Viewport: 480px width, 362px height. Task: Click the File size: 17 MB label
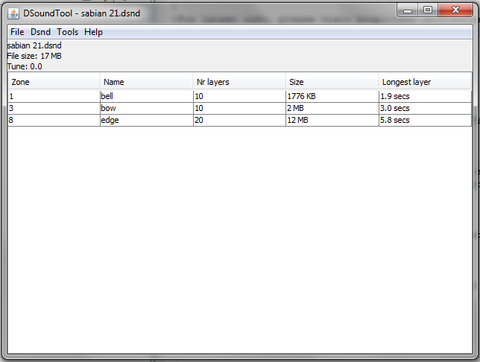(34, 56)
